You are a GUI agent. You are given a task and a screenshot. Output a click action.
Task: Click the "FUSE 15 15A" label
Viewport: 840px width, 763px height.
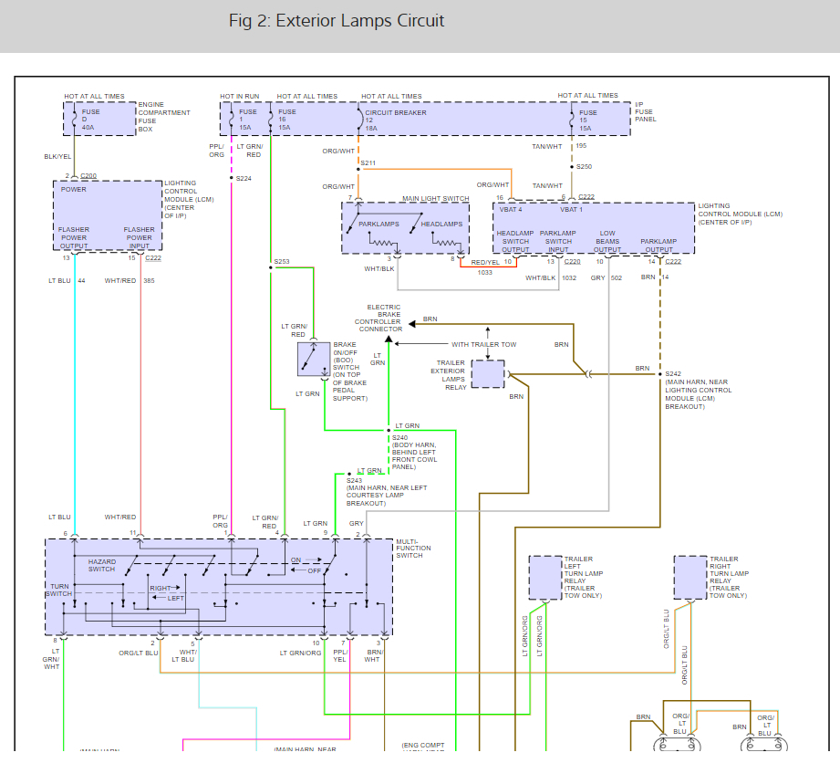click(x=587, y=120)
